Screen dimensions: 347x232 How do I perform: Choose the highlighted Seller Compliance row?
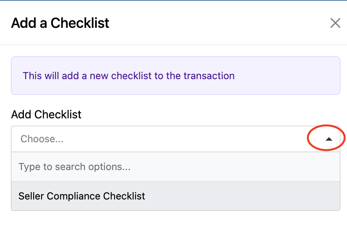click(x=175, y=196)
